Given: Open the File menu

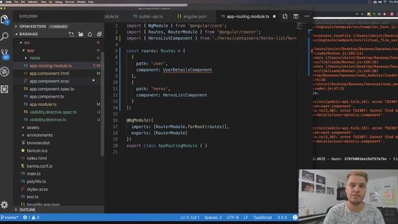Looking at the screenshot, I should click(x=16, y=2).
